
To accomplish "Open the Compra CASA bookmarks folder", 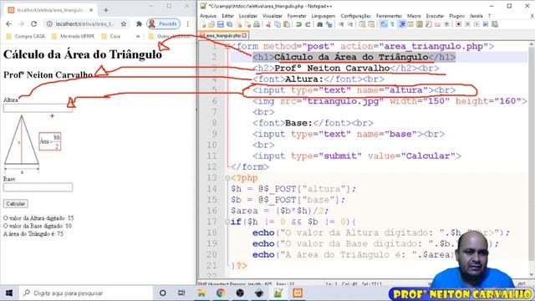I will coord(26,36).
